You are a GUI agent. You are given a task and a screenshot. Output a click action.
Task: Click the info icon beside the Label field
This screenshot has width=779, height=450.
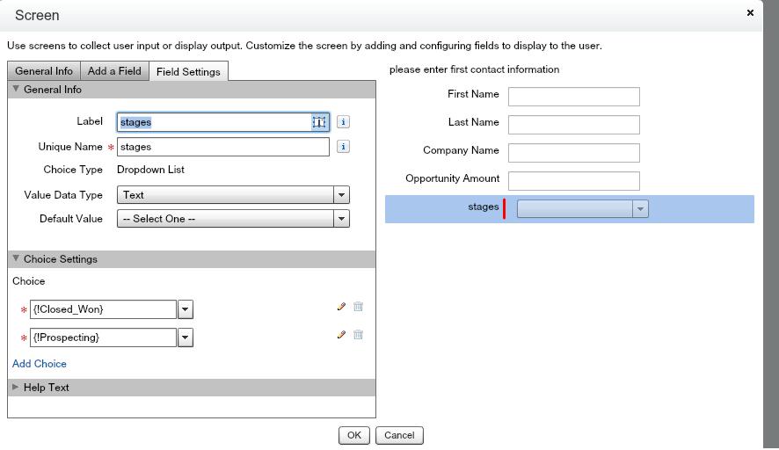click(x=344, y=122)
